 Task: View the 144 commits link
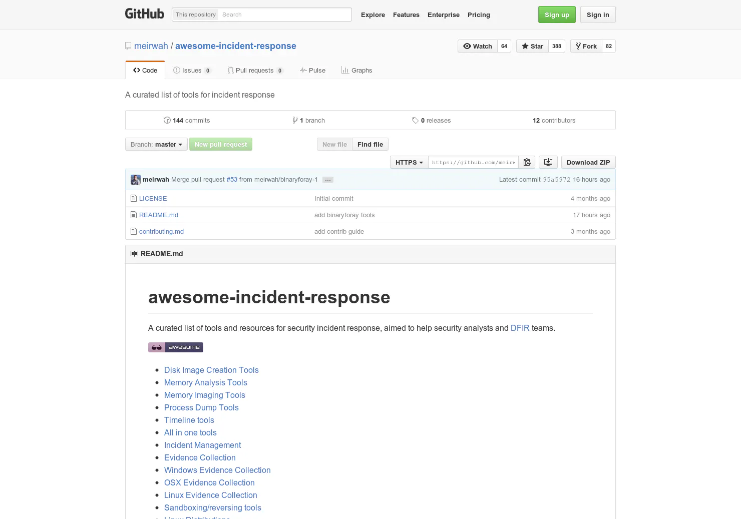[x=187, y=120]
